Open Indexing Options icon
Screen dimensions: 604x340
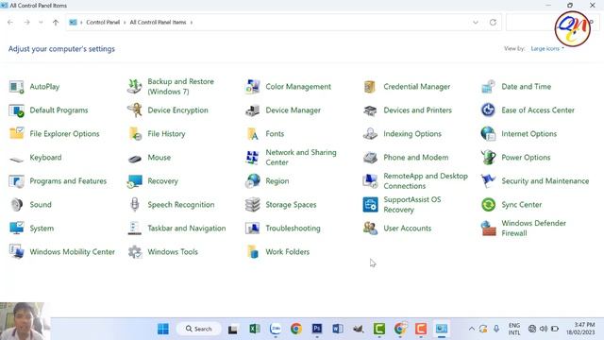(x=370, y=134)
